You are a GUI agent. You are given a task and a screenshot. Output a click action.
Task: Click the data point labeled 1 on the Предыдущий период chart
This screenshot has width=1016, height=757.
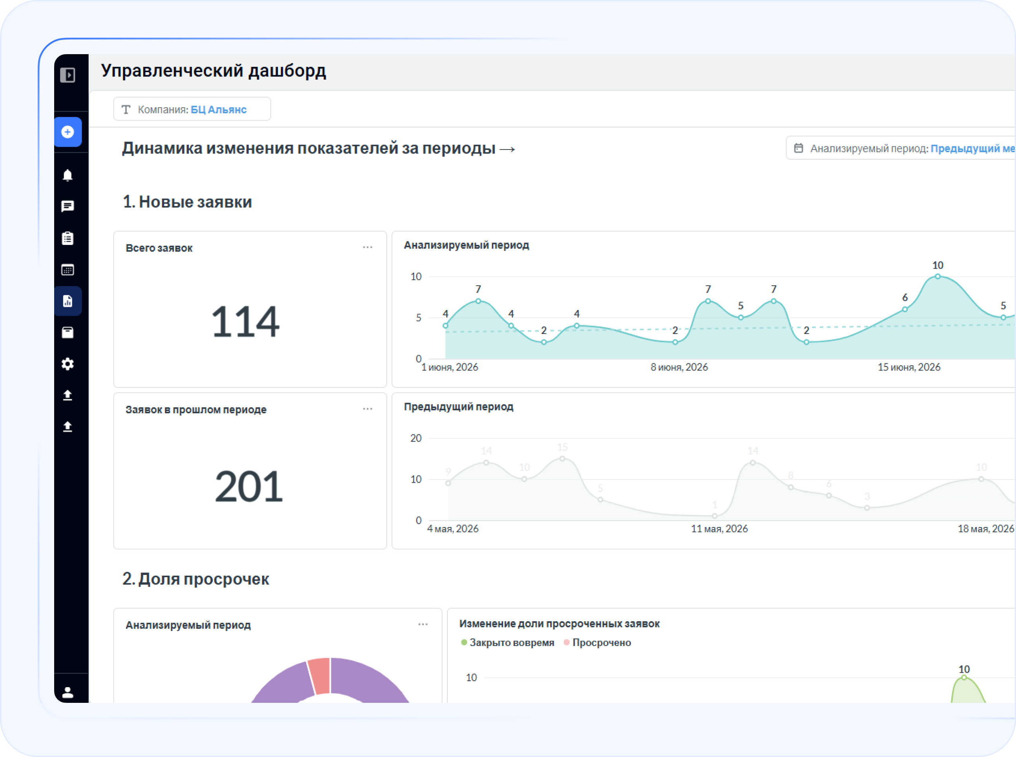tap(715, 516)
